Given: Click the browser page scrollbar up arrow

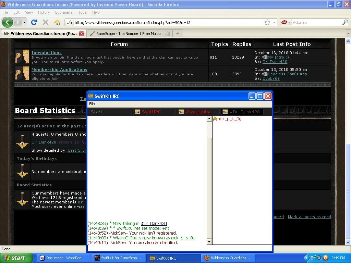Looking at the screenshot, I should pos(348,41).
